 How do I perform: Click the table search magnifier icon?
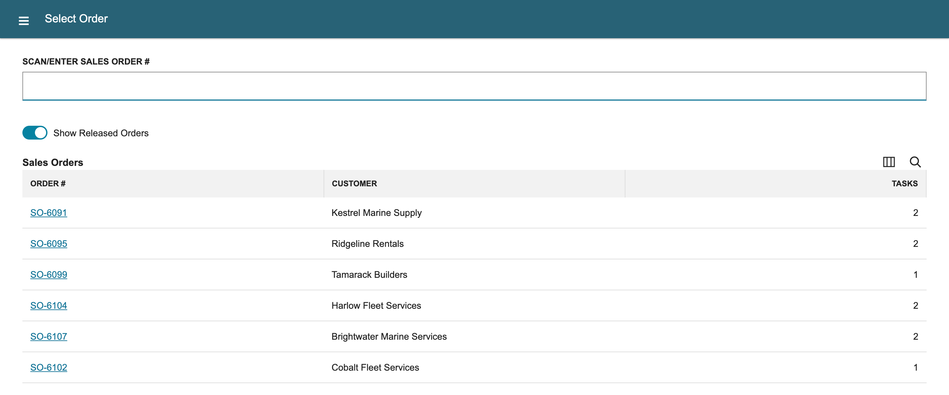coord(915,162)
